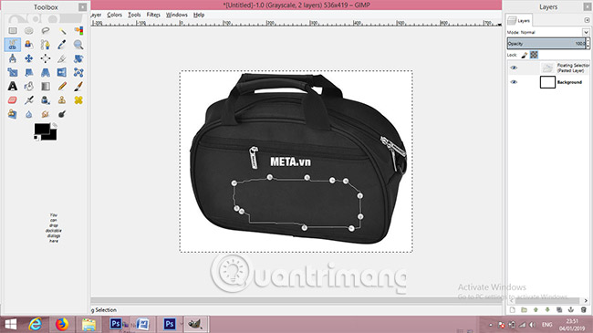Select the Foreground Select tool
Screen dimensions: 593x333
(29, 45)
